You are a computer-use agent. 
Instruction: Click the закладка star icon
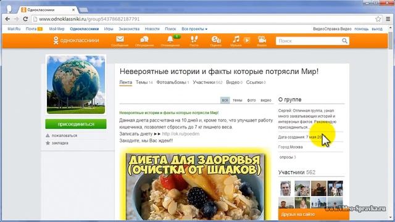[x=48, y=143]
